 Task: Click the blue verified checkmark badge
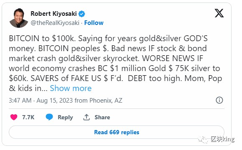click(x=82, y=14)
